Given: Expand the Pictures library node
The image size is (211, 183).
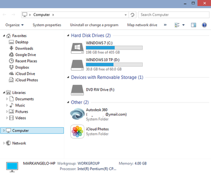Looking at the screenshot, I should (7, 111).
